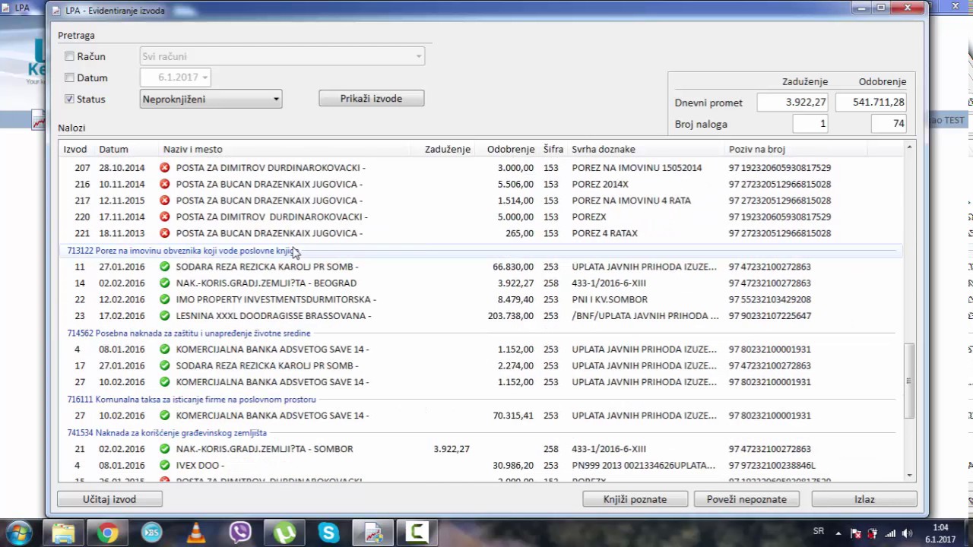Click green icon beside NAK.-KORIS.GRADJ.ZEMLJI?TA - SOMBOR
The width and height of the screenshot is (973, 547).
tap(164, 449)
